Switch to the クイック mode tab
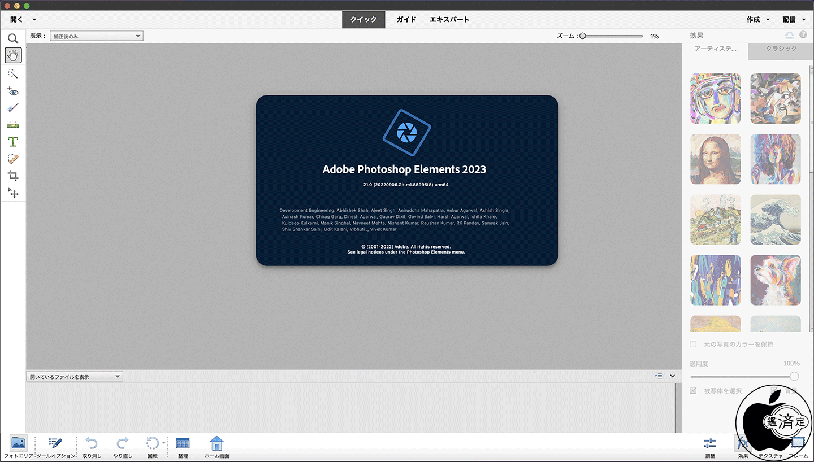Screen dimensions: 814x462 pyautogui.click(x=363, y=19)
